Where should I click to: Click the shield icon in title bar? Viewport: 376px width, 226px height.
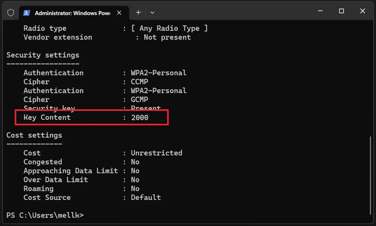pyautogui.click(x=11, y=12)
